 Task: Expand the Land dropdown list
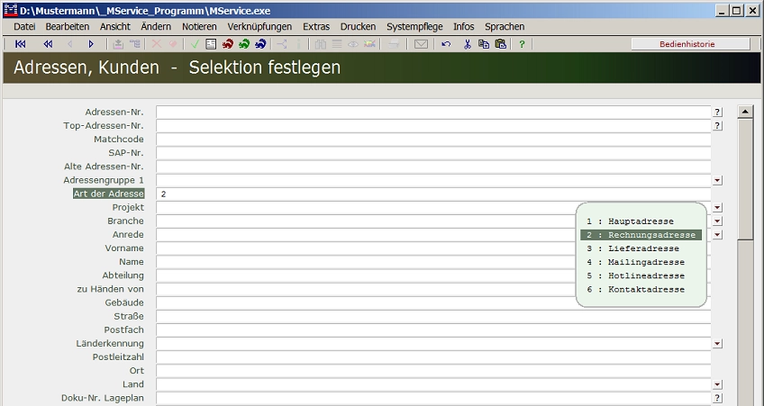click(x=717, y=384)
